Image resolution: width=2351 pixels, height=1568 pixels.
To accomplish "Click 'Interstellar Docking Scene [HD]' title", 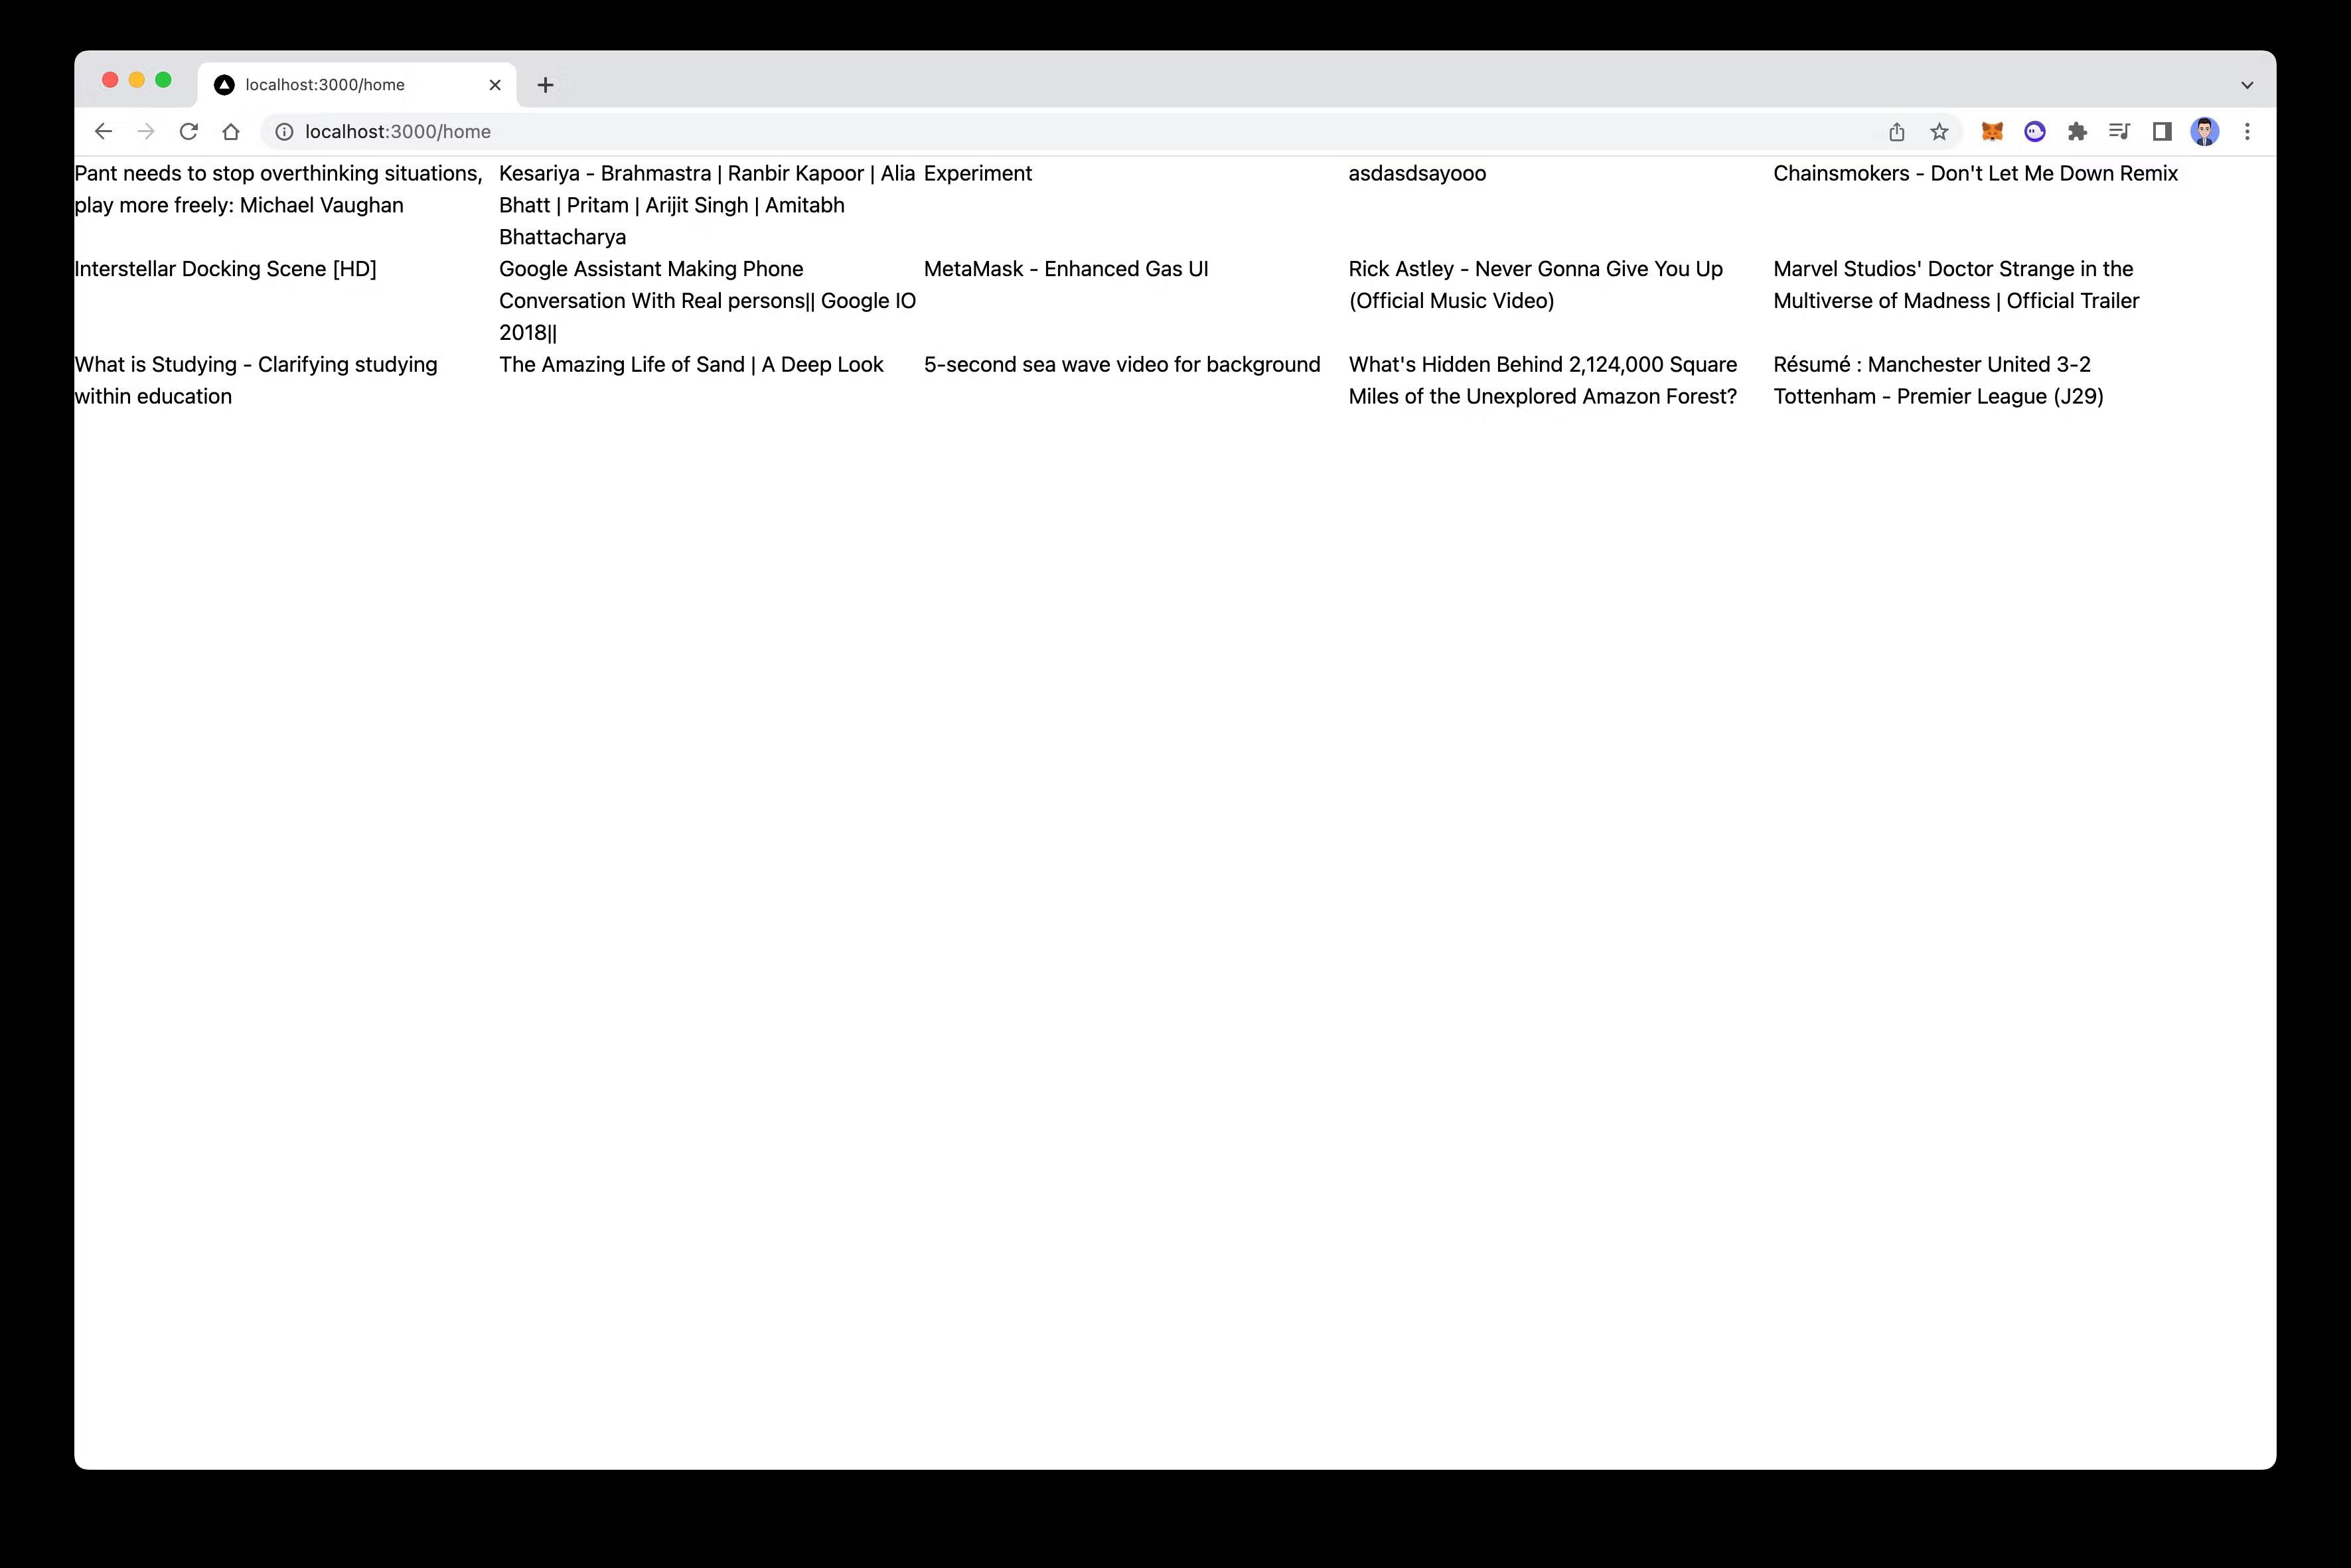I will [225, 269].
